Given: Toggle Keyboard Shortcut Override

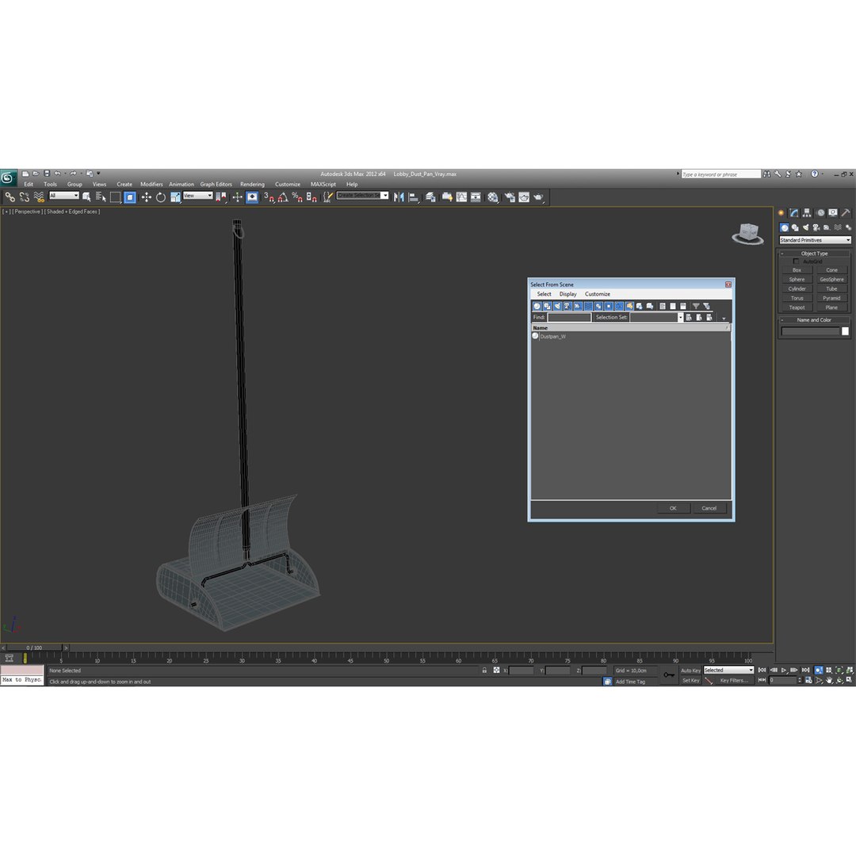Looking at the screenshot, I should [252, 197].
